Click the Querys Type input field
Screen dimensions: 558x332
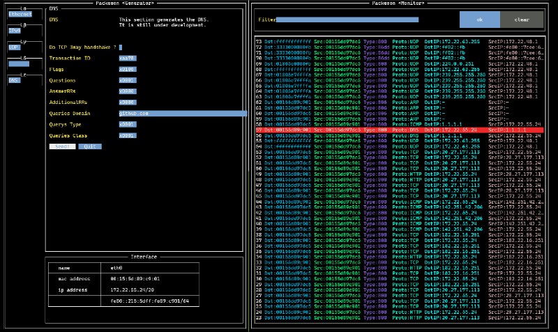pos(128,125)
